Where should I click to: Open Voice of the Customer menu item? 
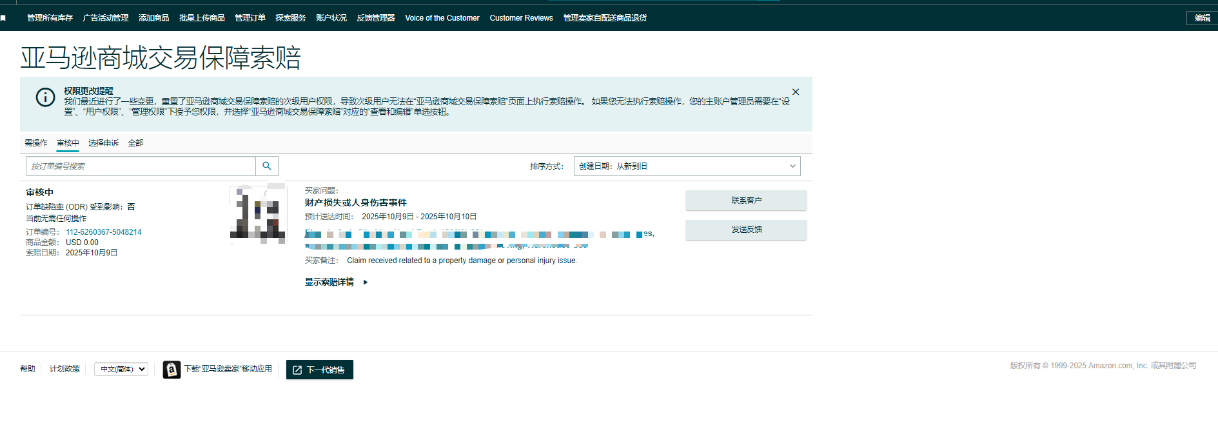442,18
